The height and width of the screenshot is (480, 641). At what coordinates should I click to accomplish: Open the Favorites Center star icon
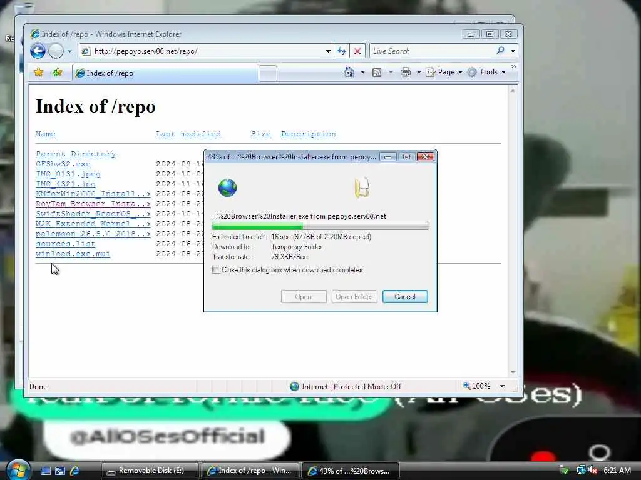point(39,72)
